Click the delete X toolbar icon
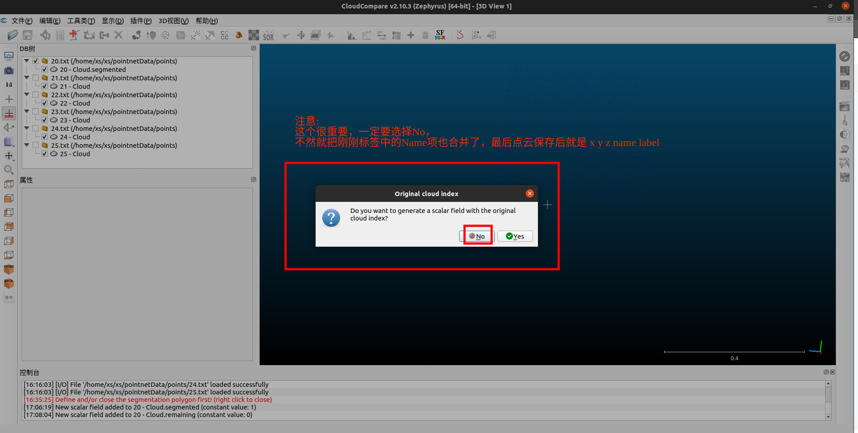The width and height of the screenshot is (858, 433). [x=118, y=35]
